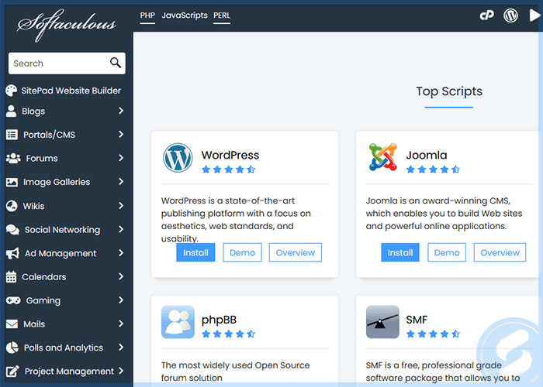This screenshot has width=543, height=387.
Task: Expand the Portals/CMS category chevron
Action: tap(121, 135)
